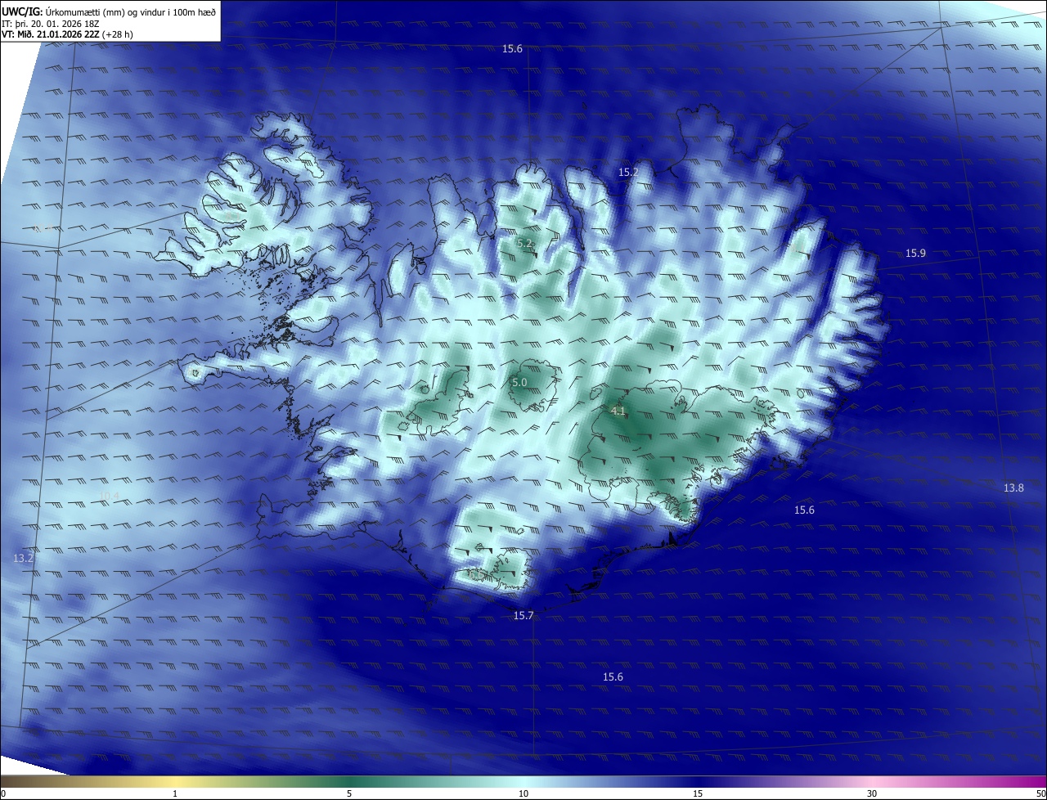Click the 50 tick label on the color scale
1047x800 pixels.
[x=1040, y=793]
